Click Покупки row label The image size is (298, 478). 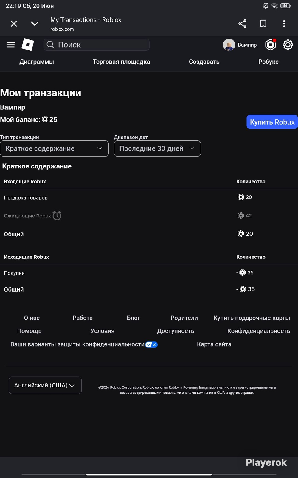click(x=14, y=273)
